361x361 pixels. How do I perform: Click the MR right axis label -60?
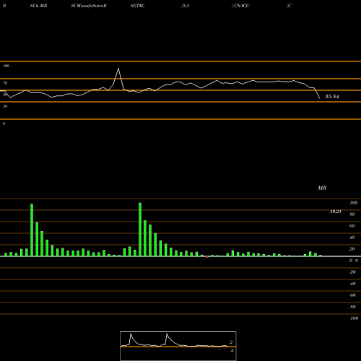[x=352, y=295]
